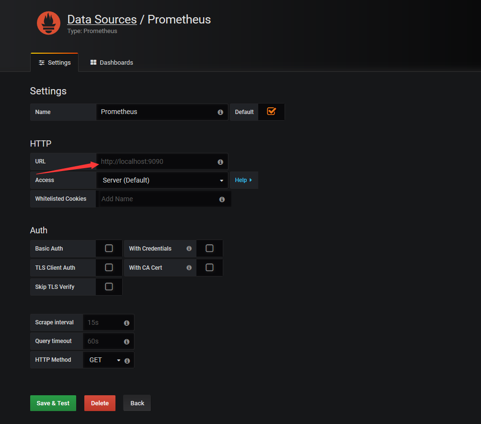Uncheck the Default data source checkbox
The width and height of the screenshot is (481, 424).
271,111
